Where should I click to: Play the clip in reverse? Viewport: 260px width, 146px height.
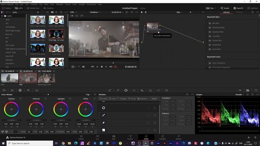[x=97, y=67]
